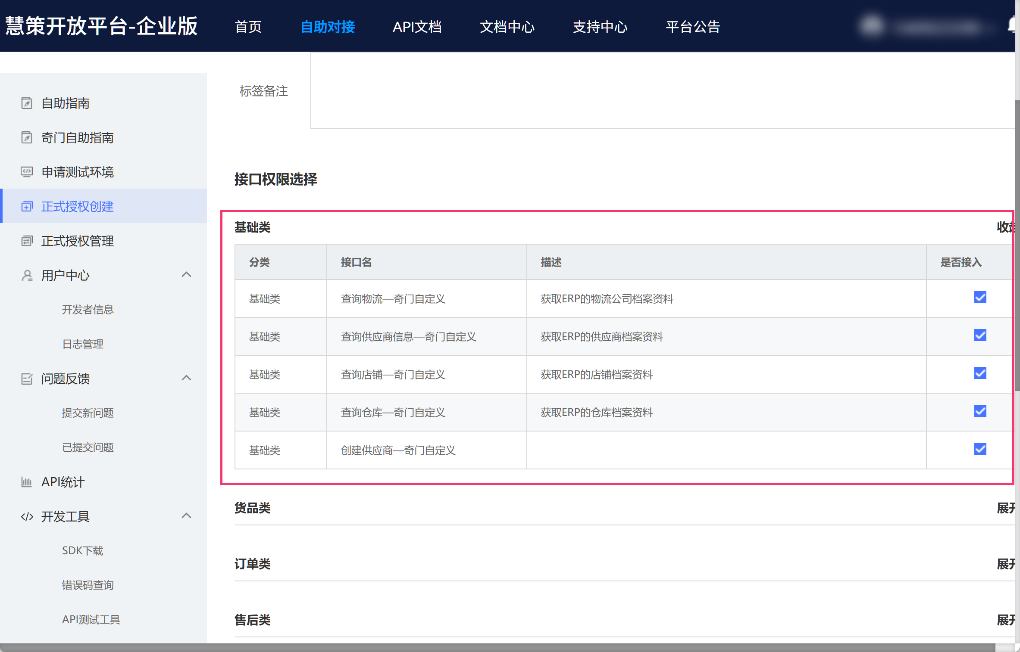Image resolution: width=1020 pixels, height=652 pixels.
Task: Click the 正式授权管理 list icon
Action: [x=27, y=241]
